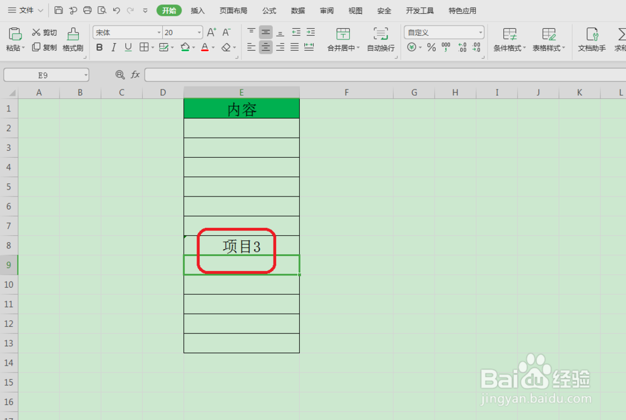Align text right
The width and height of the screenshot is (626, 420).
[x=280, y=47]
